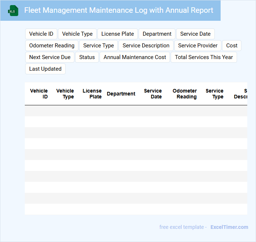Select the Service Description tag
The height and width of the screenshot is (242, 256).
146,46
